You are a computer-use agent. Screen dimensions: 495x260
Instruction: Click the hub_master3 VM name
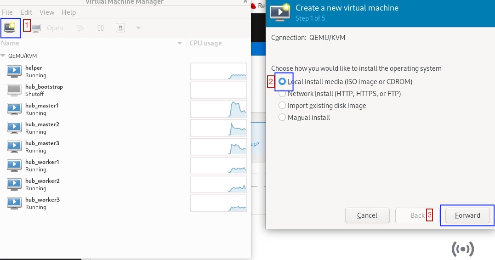[x=42, y=143]
